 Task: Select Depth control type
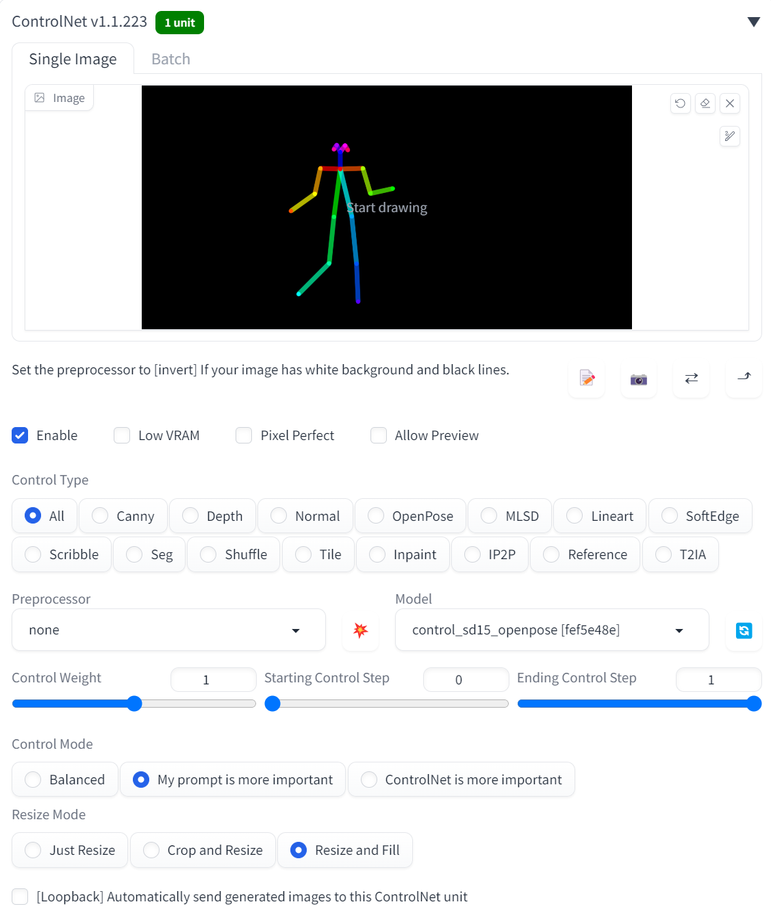[213, 516]
